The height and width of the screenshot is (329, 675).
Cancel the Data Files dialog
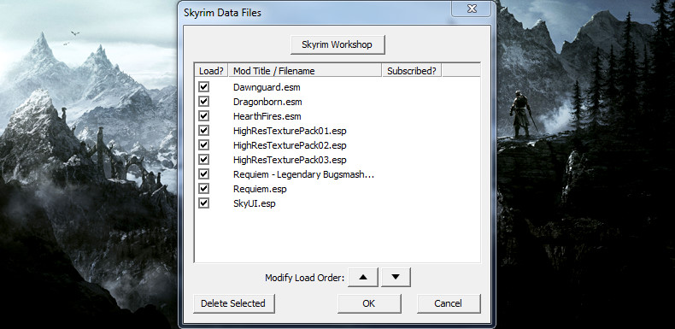pos(448,303)
